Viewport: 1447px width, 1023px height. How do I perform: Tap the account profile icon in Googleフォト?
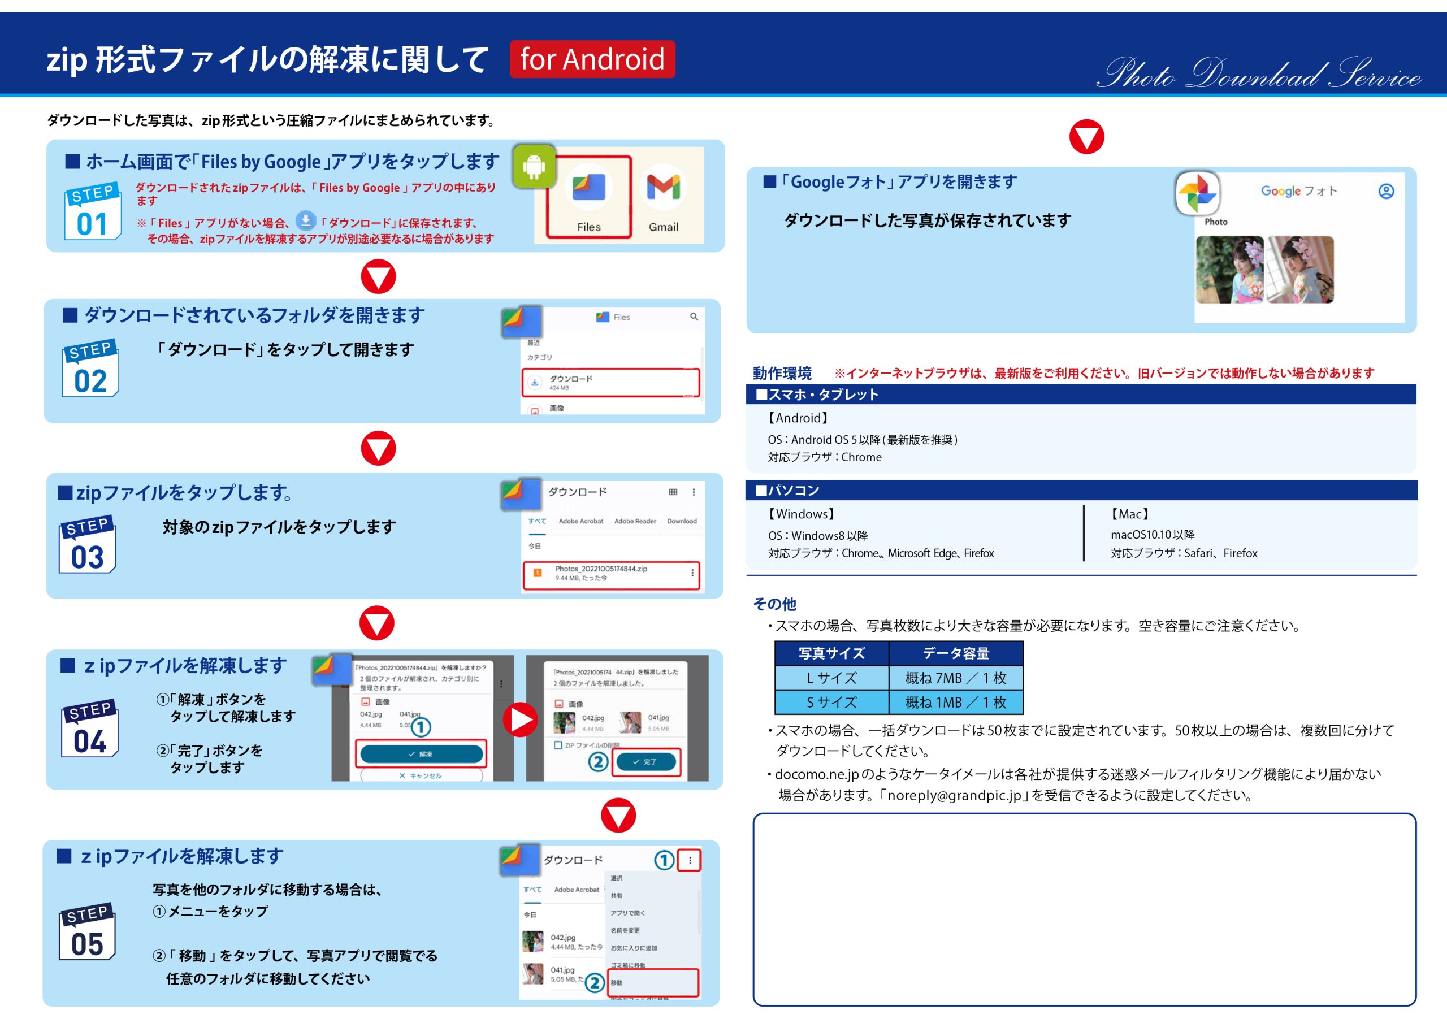coord(1386,191)
